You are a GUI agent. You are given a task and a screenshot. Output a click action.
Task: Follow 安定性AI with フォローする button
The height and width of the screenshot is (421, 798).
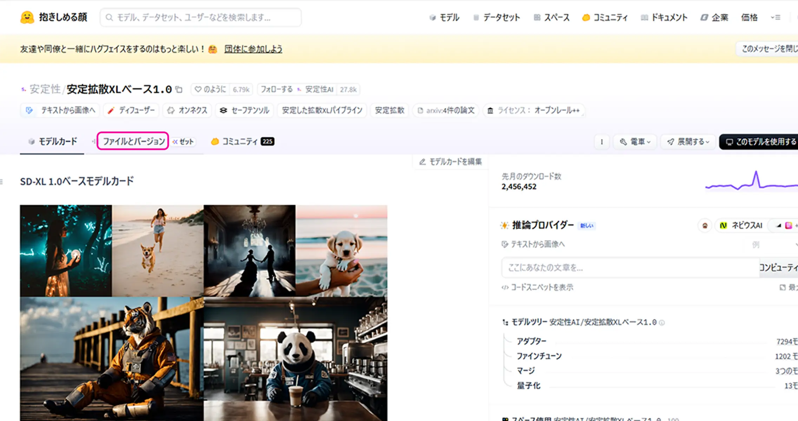297,89
